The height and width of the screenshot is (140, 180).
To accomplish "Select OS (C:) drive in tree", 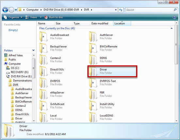I will pyautogui.click(x=13, y=68).
